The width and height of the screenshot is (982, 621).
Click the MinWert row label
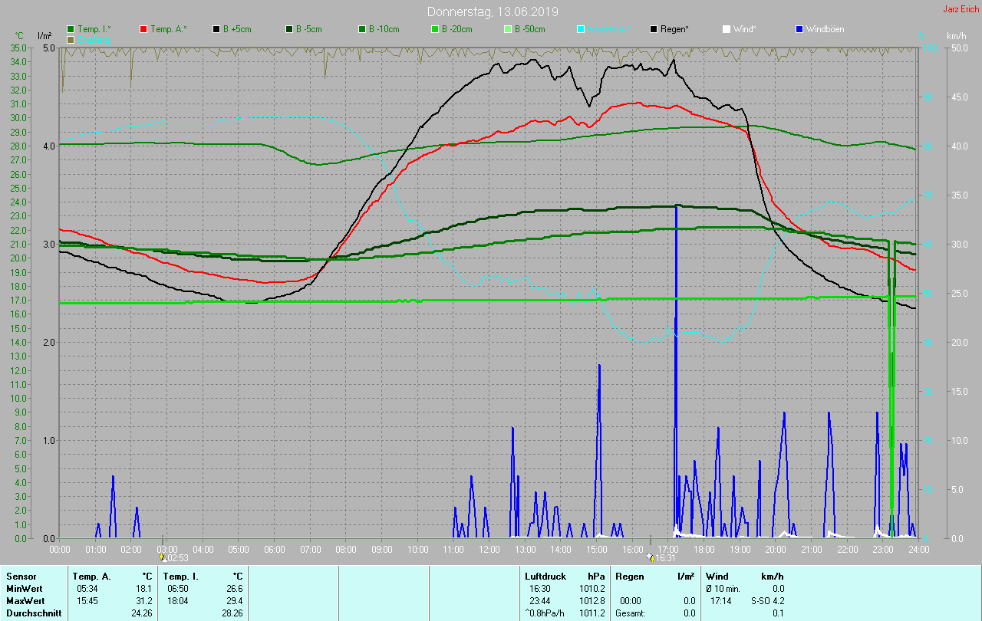(x=25, y=589)
